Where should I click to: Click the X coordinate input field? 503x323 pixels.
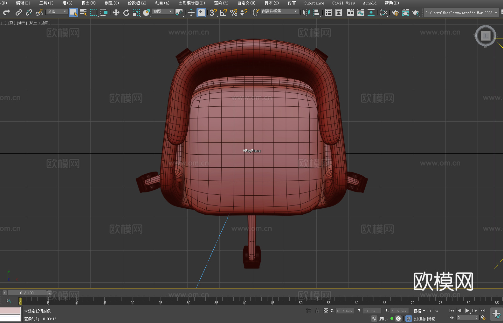345,311
